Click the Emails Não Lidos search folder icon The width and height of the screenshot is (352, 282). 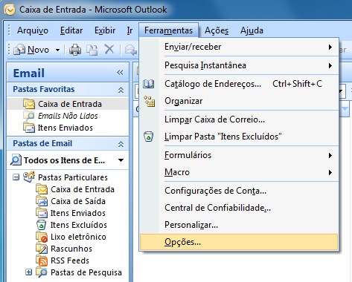coord(29,116)
